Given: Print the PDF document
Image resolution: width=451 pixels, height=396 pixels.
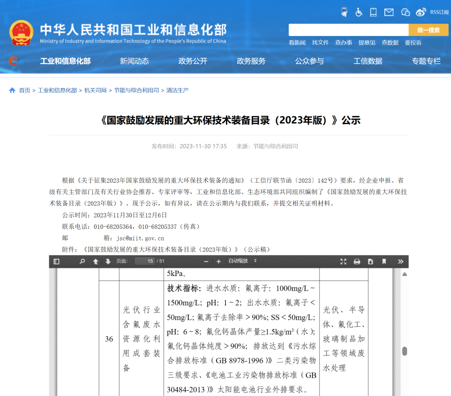Looking at the screenshot, I should coord(357,261).
